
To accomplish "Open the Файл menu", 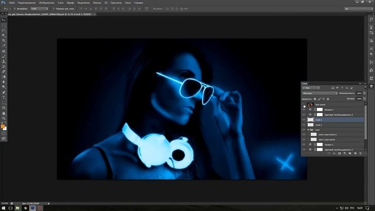I will (x=12, y=2).
